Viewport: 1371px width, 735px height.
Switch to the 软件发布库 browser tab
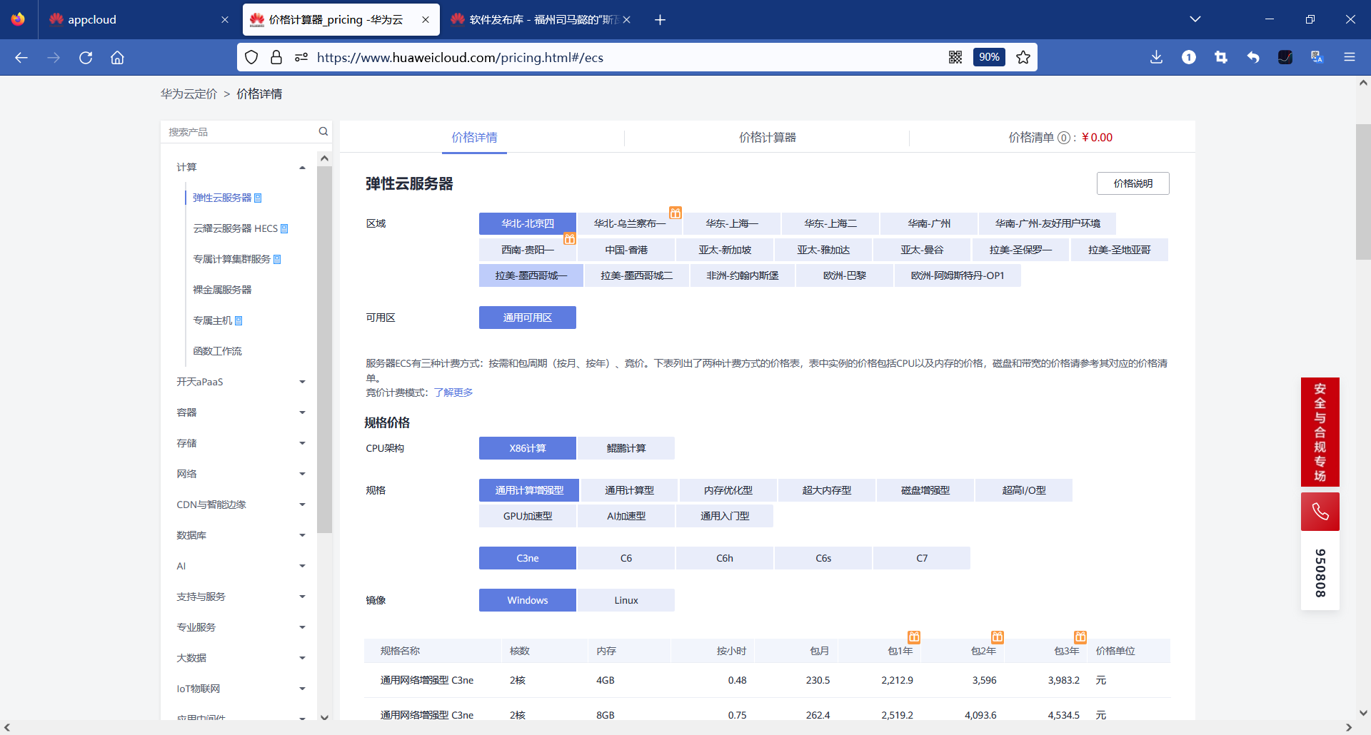coord(539,20)
